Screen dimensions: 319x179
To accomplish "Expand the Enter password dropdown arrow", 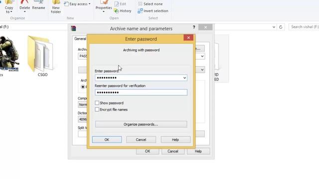I will [184, 78].
